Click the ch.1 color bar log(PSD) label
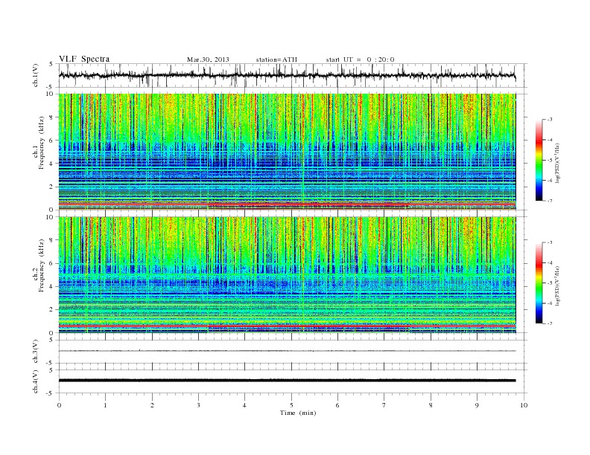 (x=557, y=162)
